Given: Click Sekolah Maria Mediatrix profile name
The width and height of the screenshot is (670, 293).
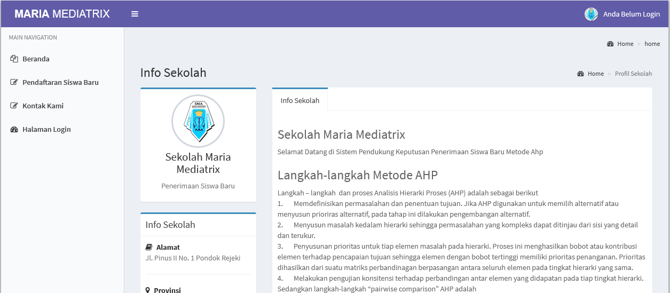Looking at the screenshot, I should click(198, 163).
